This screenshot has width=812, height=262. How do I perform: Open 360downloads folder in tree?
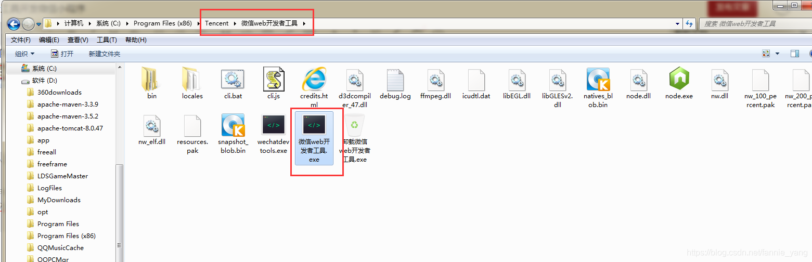59,92
